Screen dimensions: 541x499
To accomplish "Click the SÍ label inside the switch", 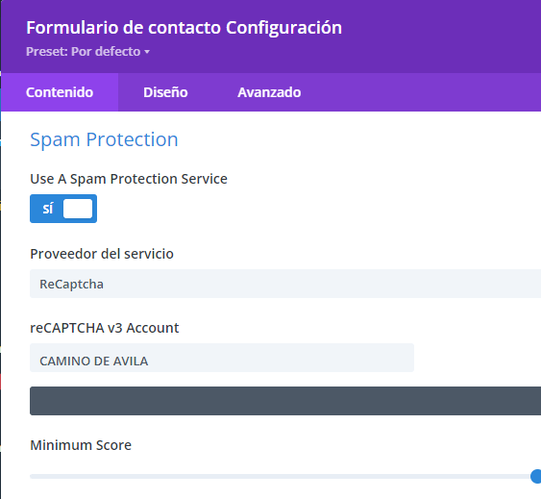I will 48,209.
